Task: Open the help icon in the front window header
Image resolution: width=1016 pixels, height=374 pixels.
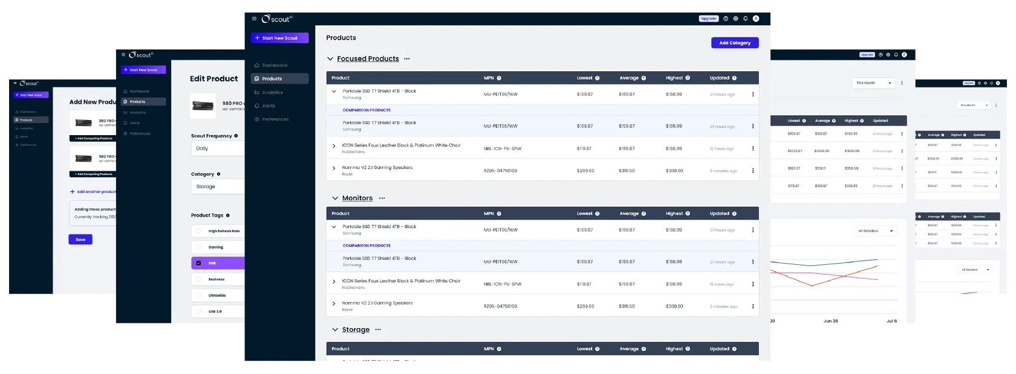Action: pos(726,19)
